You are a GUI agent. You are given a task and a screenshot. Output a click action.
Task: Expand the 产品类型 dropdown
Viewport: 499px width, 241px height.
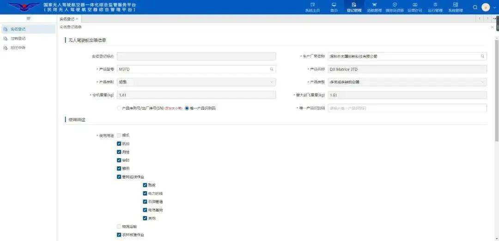pos(407,82)
